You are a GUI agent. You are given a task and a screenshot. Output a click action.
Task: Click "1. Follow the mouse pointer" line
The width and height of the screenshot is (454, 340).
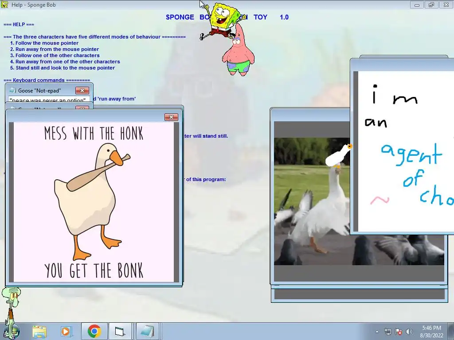pos(44,43)
